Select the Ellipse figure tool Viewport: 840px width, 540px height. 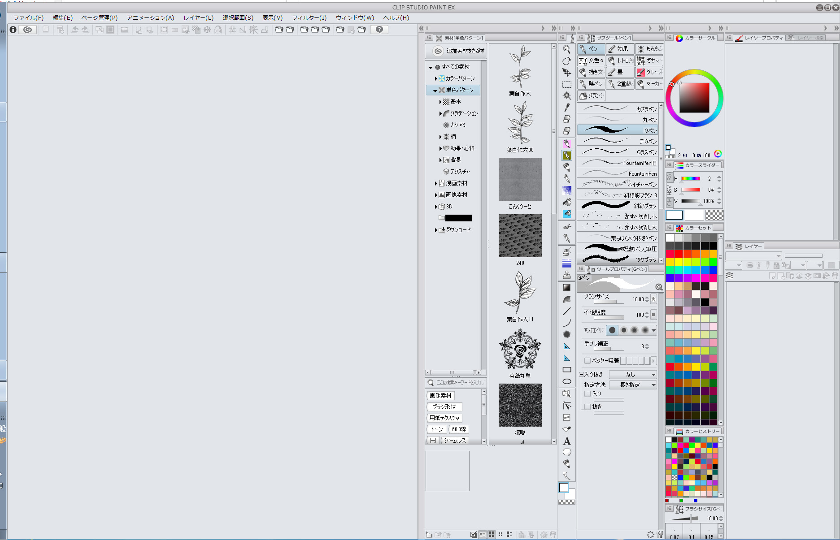pos(567,381)
